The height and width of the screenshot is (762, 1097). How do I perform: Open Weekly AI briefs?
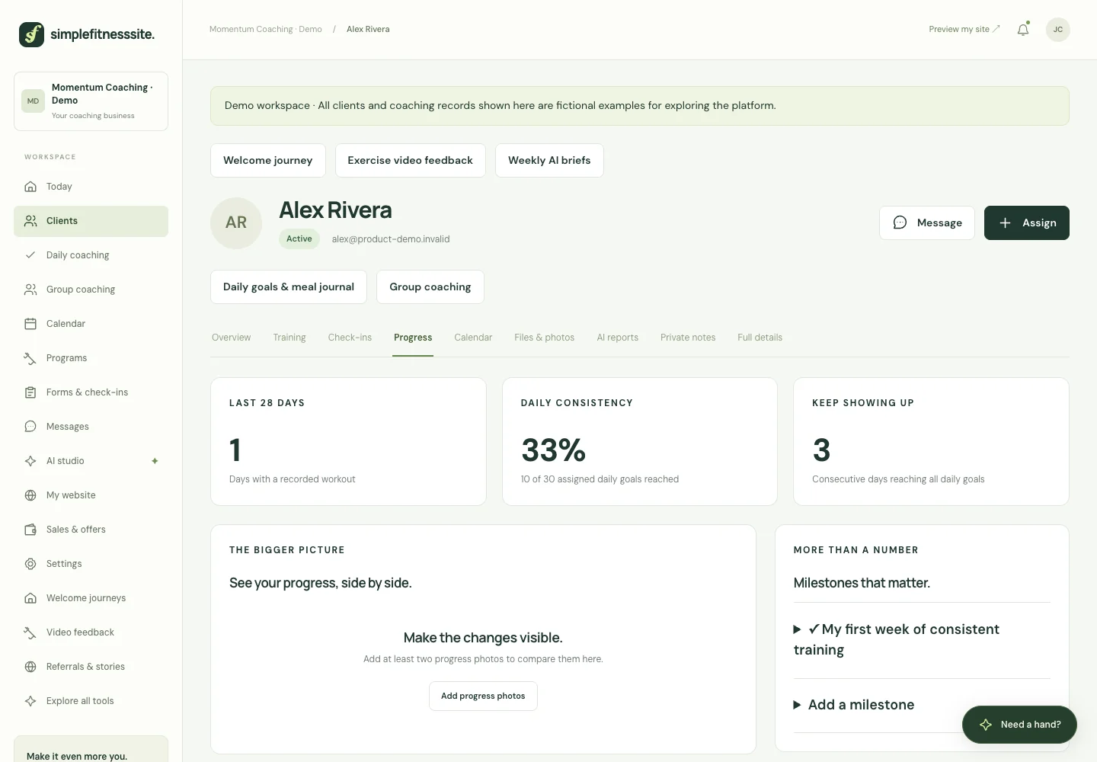pyautogui.click(x=549, y=161)
